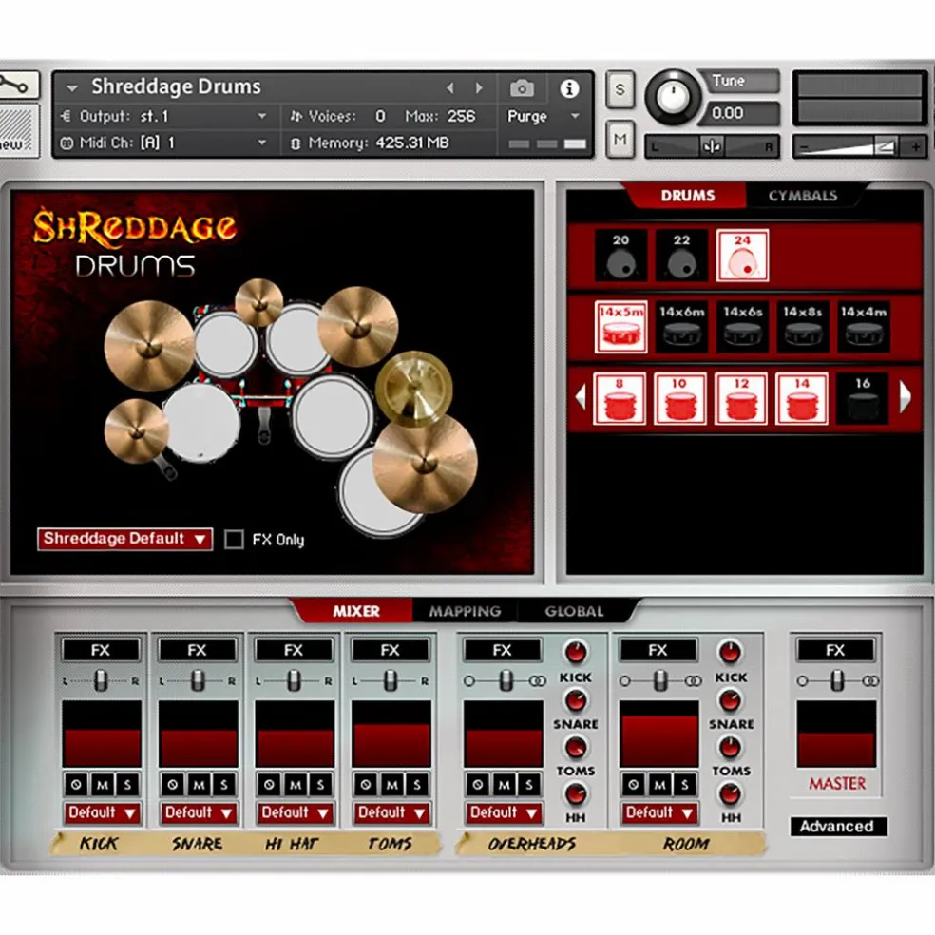The height and width of the screenshot is (935, 935).
Task: Mute the KICK channel
Action: (102, 785)
